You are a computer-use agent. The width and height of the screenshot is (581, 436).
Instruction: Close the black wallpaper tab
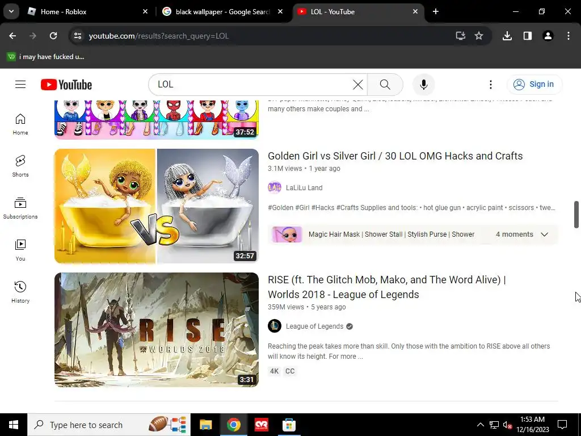pos(280,11)
